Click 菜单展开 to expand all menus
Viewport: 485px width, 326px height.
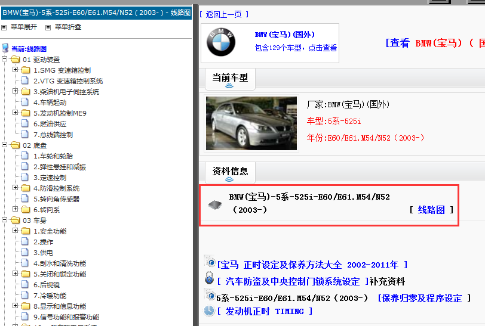tap(24, 27)
